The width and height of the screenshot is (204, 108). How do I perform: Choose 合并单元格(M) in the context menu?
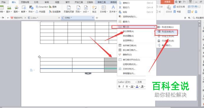click(x=136, y=45)
